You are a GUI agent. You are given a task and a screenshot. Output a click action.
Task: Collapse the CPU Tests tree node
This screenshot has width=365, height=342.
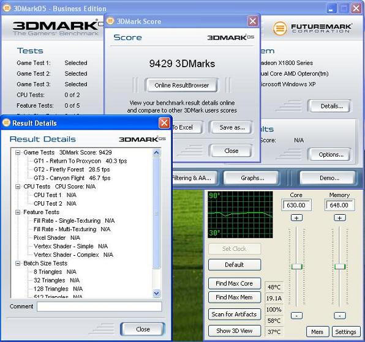click(x=18, y=187)
